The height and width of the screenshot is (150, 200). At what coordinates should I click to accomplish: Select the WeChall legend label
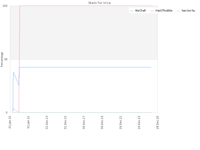pos(140,10)
